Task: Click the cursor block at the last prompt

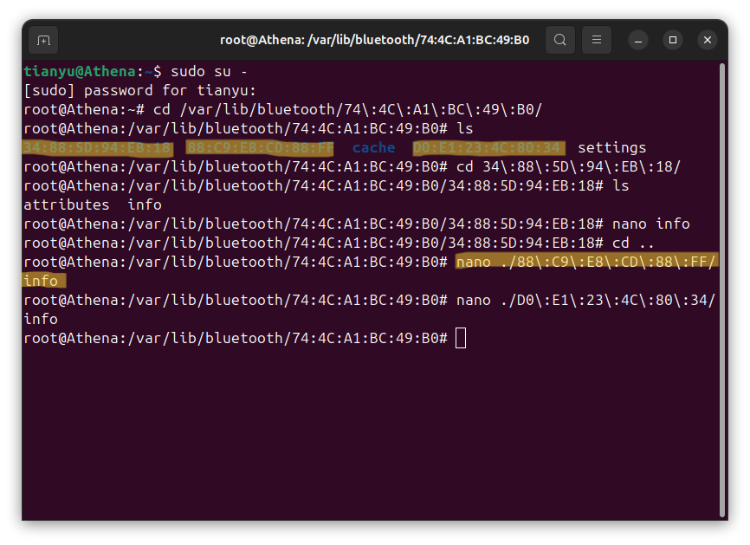Action: point(461,338)
